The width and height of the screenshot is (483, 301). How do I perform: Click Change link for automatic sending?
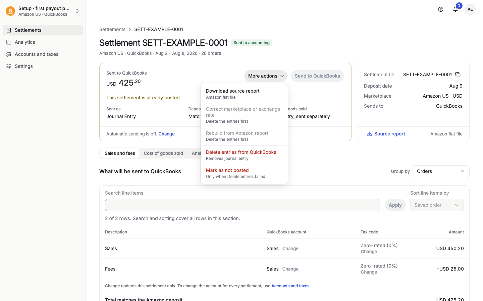(166, 134)
